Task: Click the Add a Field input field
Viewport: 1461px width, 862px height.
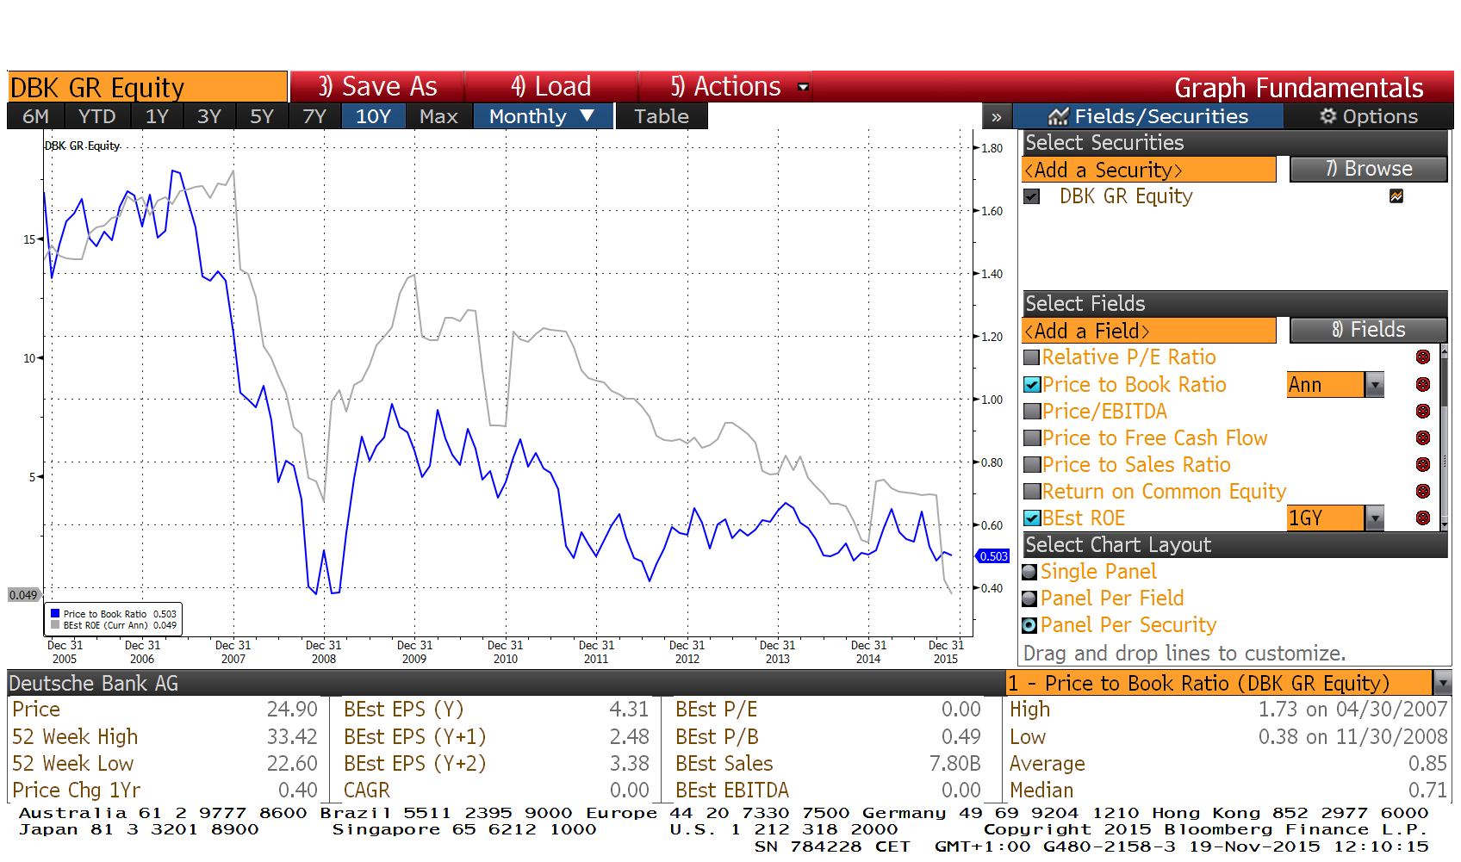Action: (x=1148, y=331)
